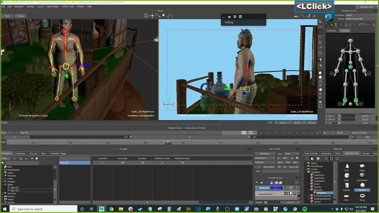Toggle solo on AnimLayer1
Viewport: 379px width, 213px height.
pyautogui.click(x=291, y=188)
